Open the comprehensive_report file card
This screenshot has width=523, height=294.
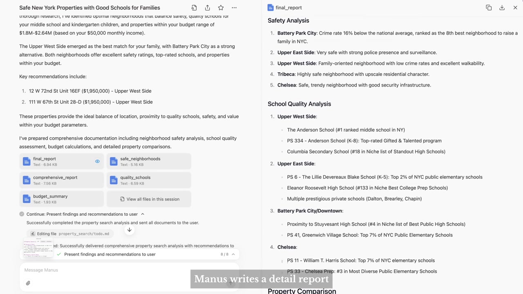(62, 180)
